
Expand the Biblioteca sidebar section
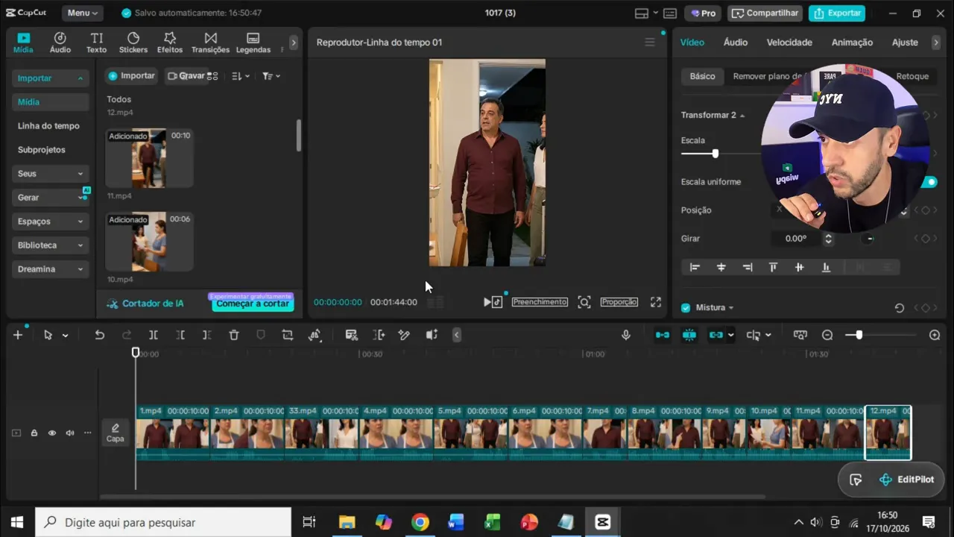tap(51, 245)
